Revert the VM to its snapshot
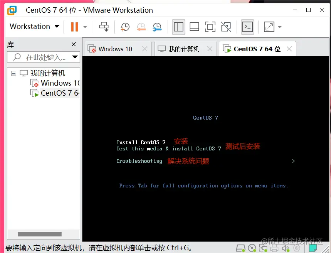 (141, 27)
